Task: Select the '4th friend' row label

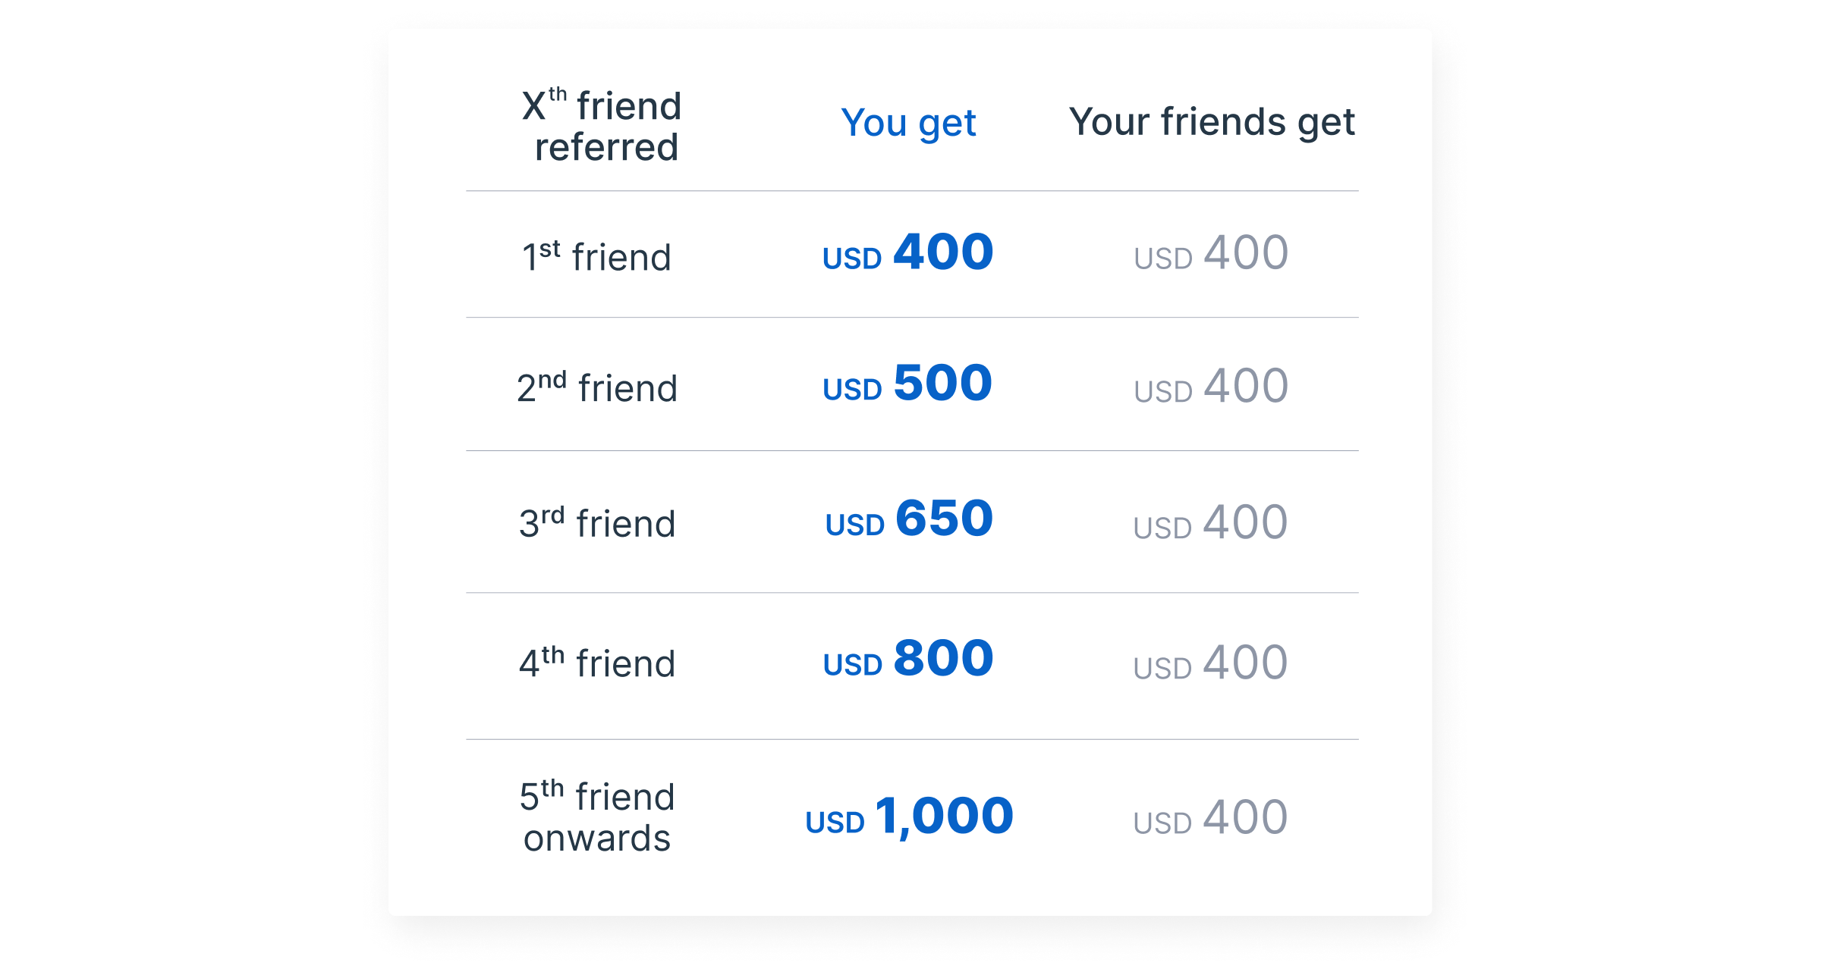Action: click(x=597, y=662)
